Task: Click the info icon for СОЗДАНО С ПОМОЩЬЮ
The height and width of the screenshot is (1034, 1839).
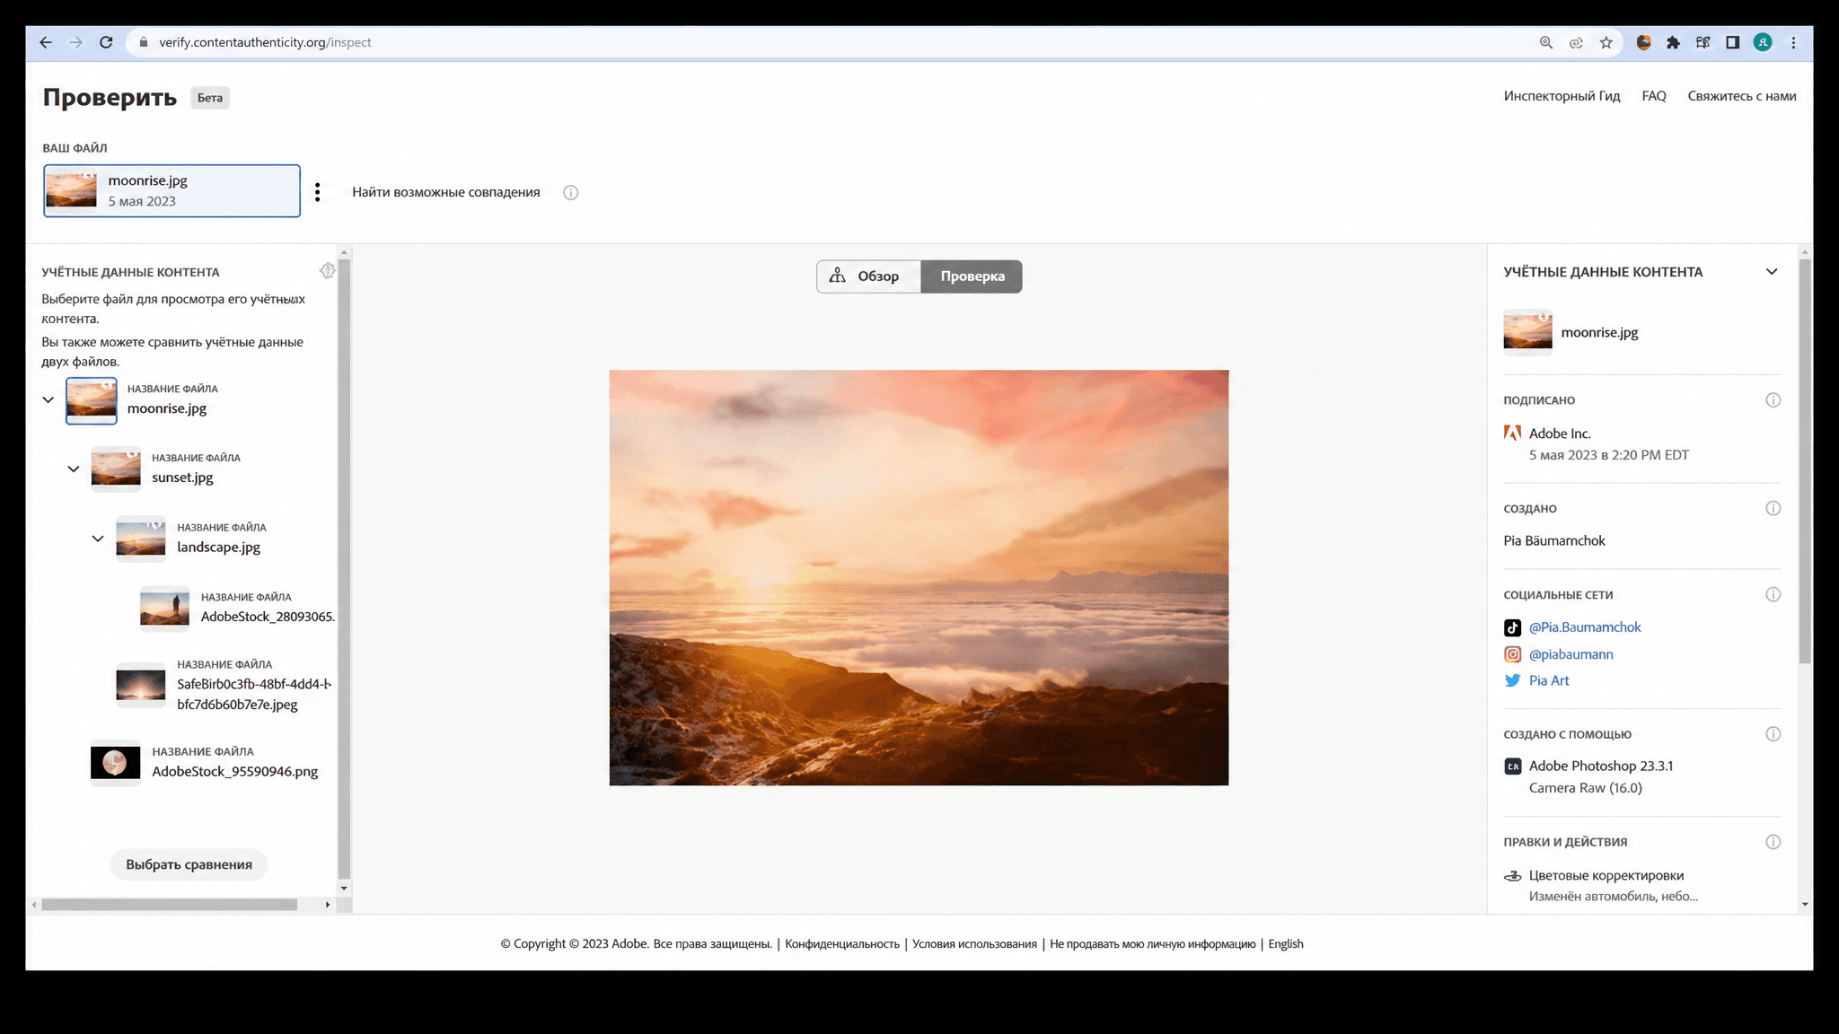Action: point(1773,734)
